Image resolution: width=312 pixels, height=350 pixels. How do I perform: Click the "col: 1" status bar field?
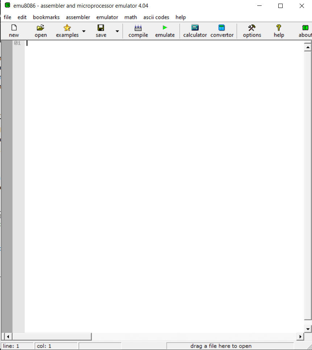click(56, 346)
